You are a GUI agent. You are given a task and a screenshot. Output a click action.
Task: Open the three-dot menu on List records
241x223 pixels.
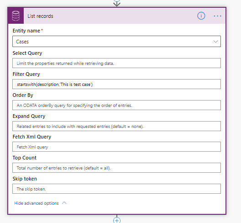[217, 16]
